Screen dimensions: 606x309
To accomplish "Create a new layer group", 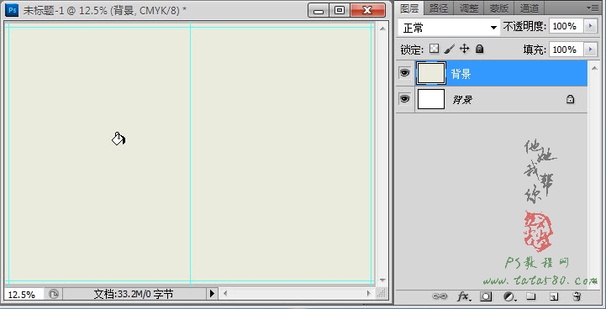I will 531,296.
